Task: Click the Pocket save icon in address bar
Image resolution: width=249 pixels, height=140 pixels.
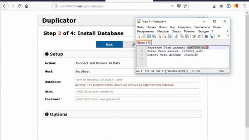Action: (x=179, y=6)
